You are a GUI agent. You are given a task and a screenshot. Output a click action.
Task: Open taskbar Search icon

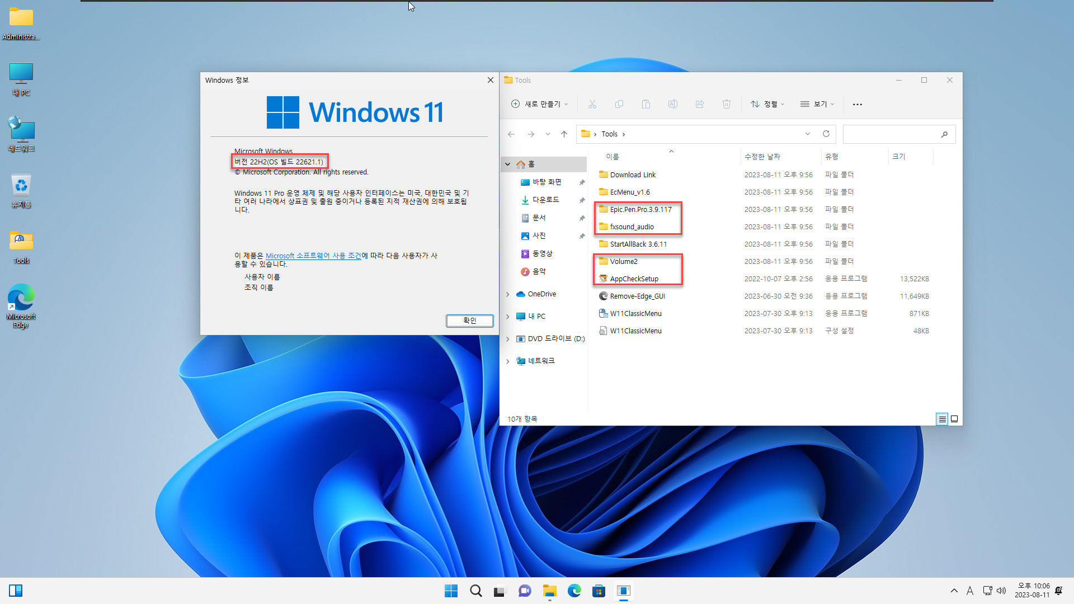pos(476,591)
